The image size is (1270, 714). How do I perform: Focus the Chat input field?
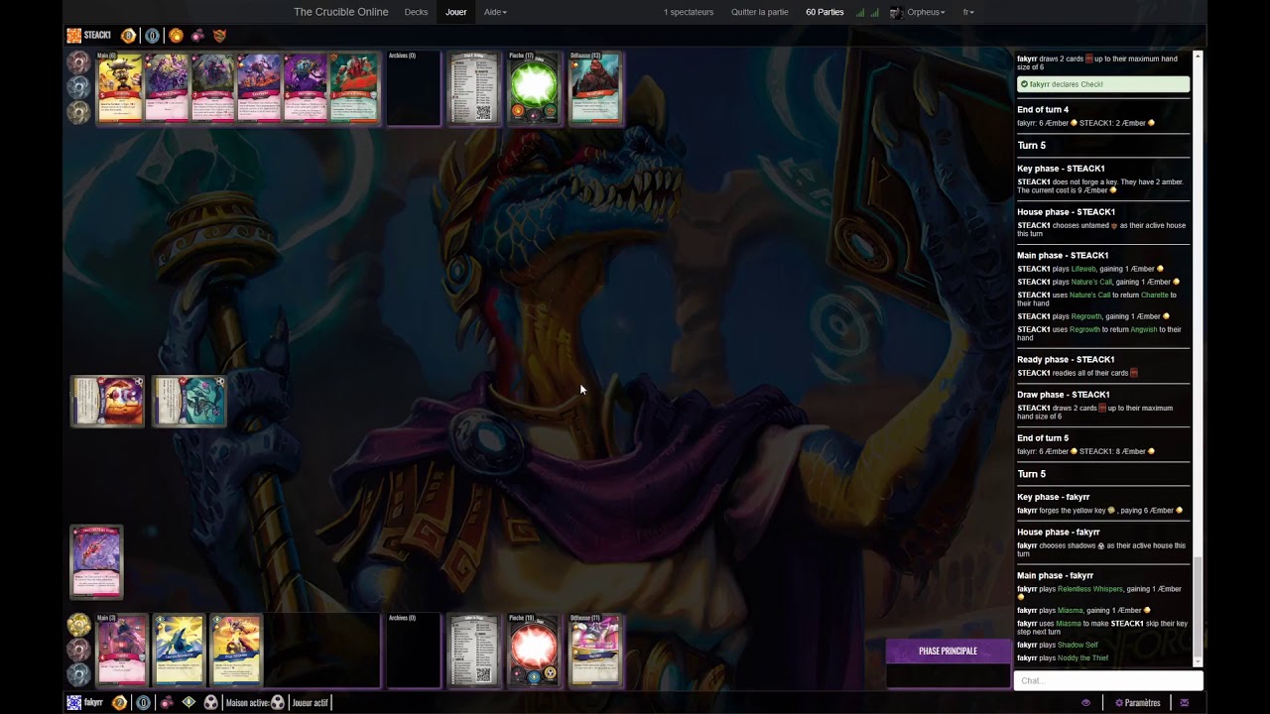pos(1108,680)
